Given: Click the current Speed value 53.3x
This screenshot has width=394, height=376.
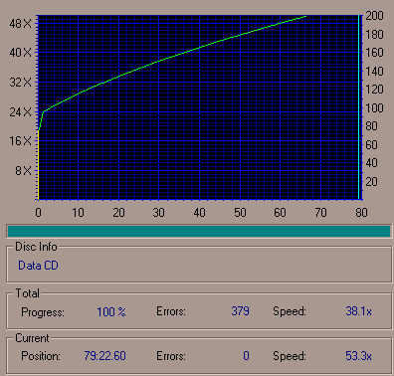Looking at the screenshot, I should click(x=358, y=356).
